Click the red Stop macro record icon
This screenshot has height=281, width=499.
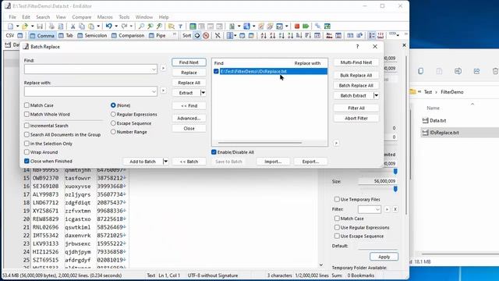297,26
